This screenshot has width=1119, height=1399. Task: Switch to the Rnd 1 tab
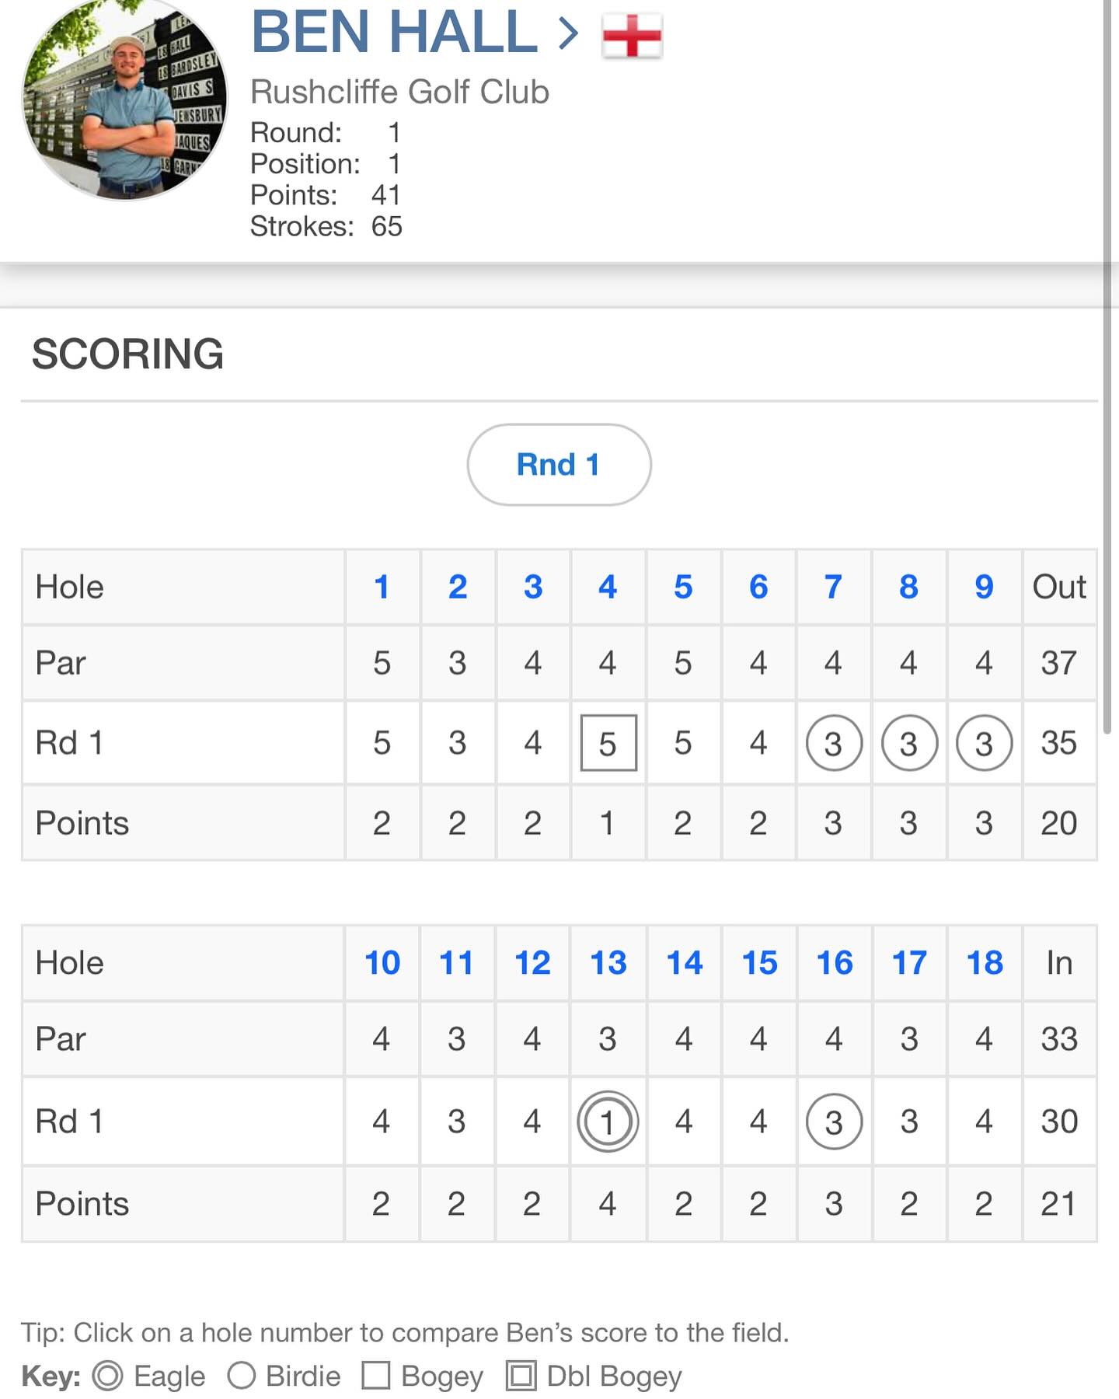coord(558,464)
